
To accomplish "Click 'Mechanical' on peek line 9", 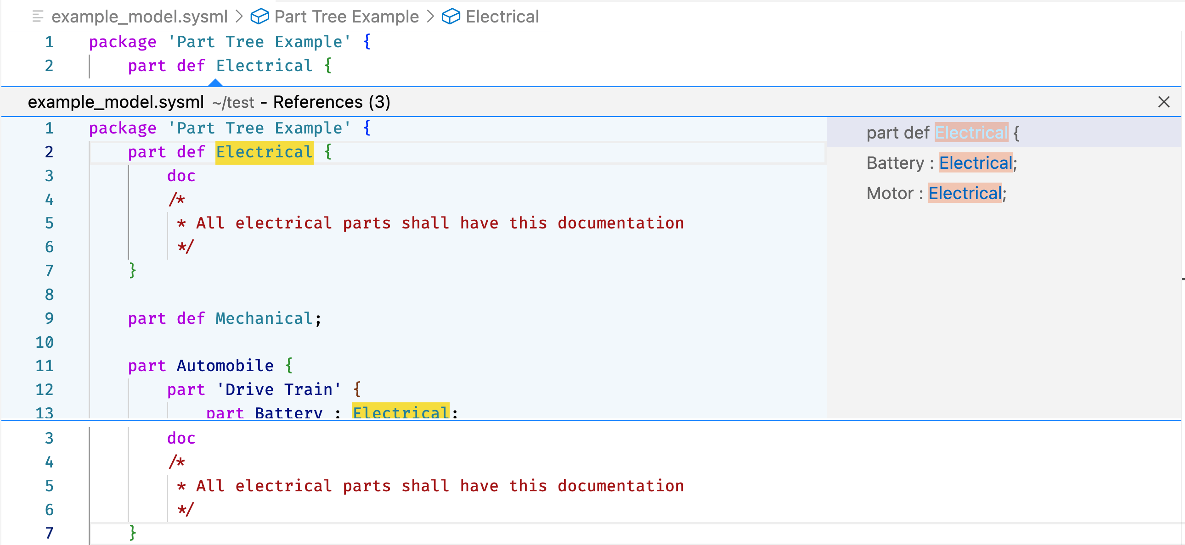I will tap(264, 318).
